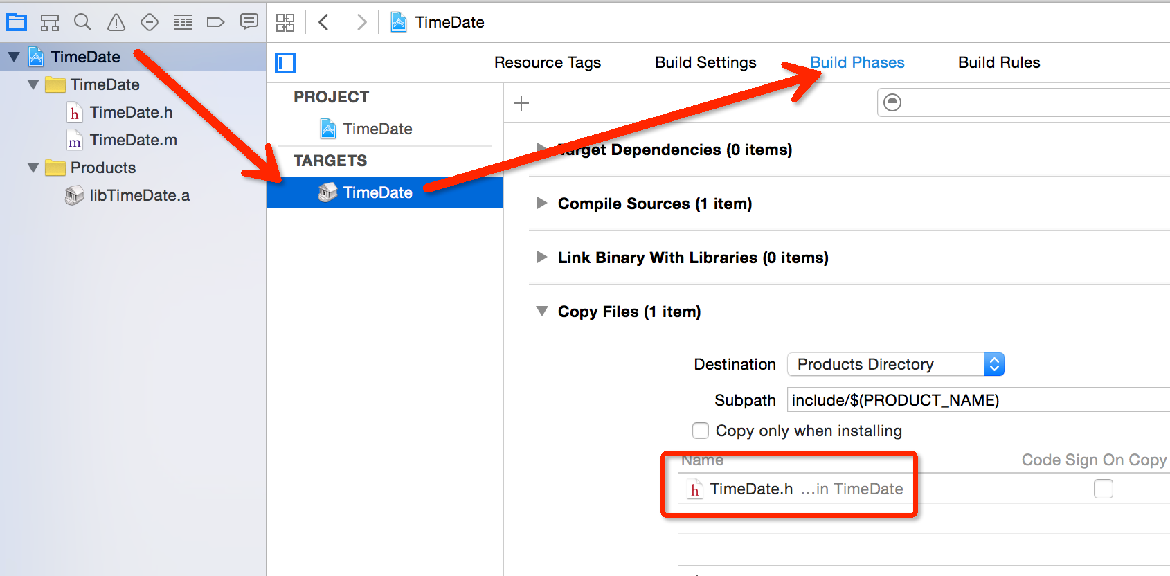Tick Code Sign On Copy for TimeDate.h

tap(1104, 489)
